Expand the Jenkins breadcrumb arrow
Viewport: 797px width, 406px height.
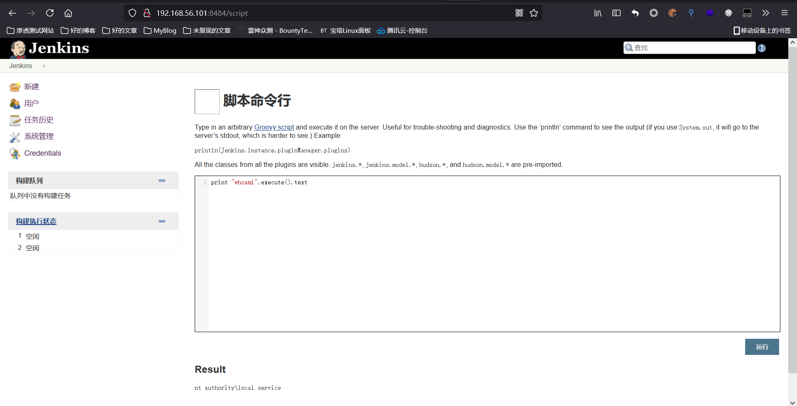(x=44, y=66)
